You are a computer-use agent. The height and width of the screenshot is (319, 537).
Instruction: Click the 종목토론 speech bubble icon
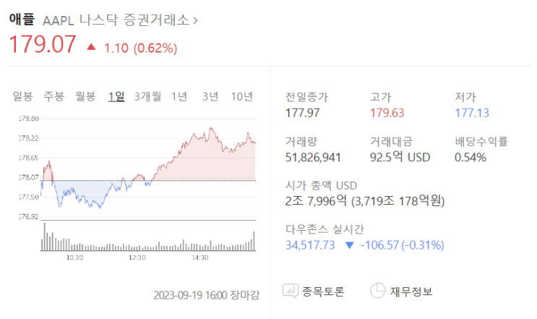coord(291,292)
